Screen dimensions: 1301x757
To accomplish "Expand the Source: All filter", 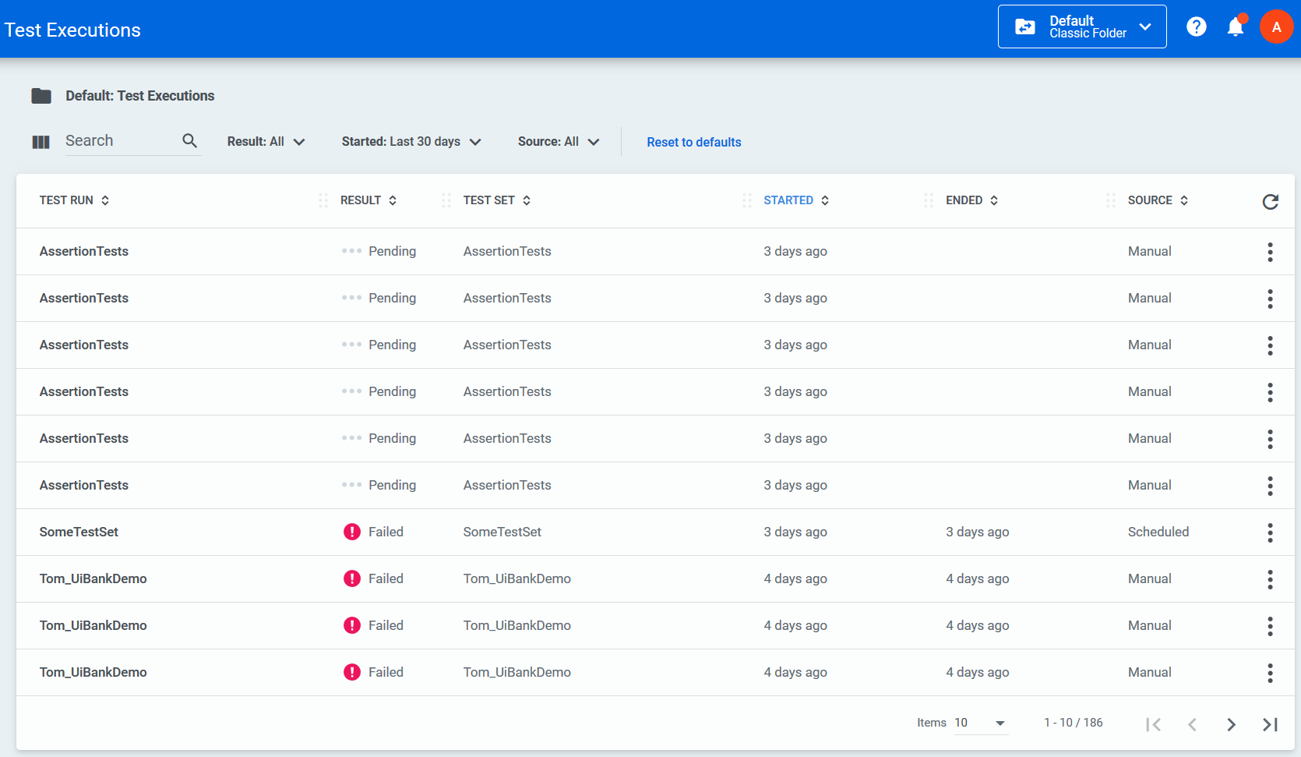I will [558, 142].
